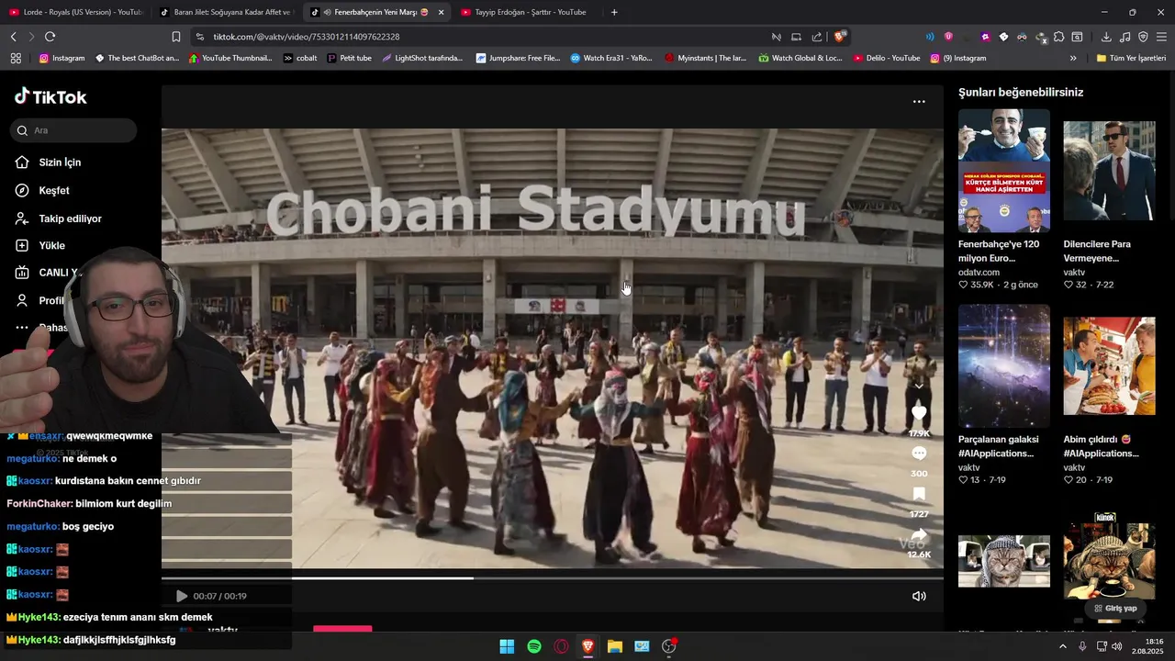Open Petit tube bookmark
The width and height of the screenshot is (1175, 661).
click(x=350, y=58)
